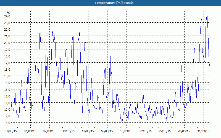
Task: Click the 15,0 y-axis label
Action: pos(7,76)
